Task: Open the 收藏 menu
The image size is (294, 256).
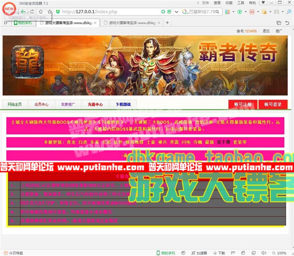Action: (x=229, y=3)
